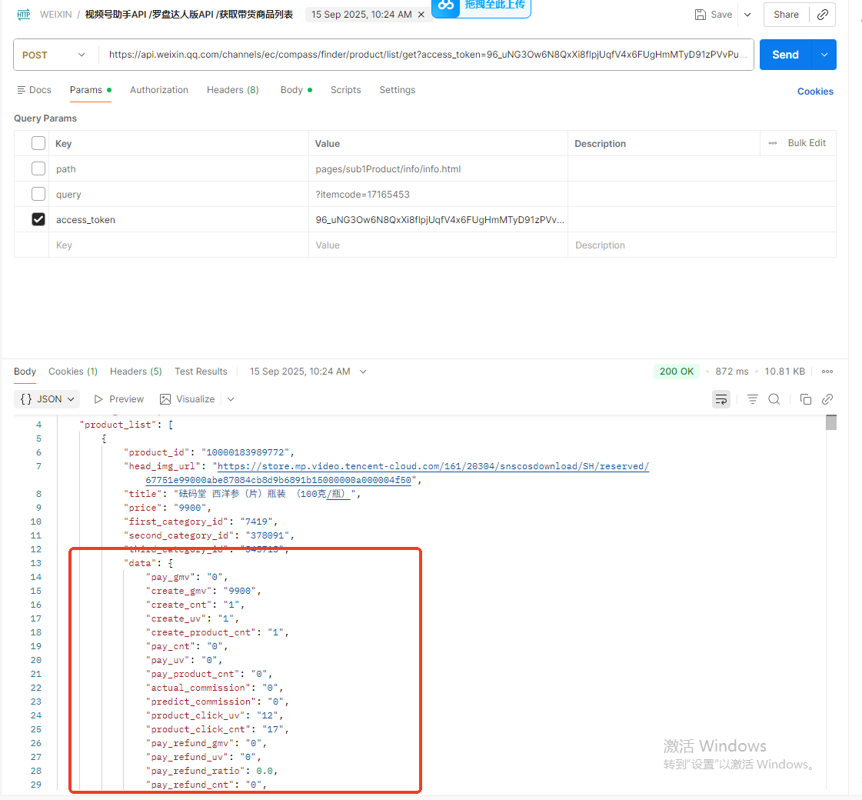Click the empty Key input in new row
Screen dimensions: 862x800
(x=178, y=245)
